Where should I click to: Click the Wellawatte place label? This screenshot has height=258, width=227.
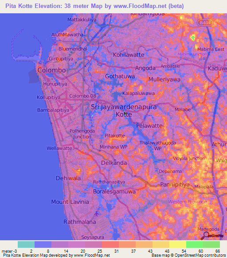click(x=59, y=148)
